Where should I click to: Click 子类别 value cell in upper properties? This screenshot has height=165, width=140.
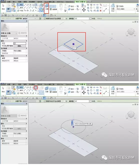pyautogui.click(x=20, y=51)
